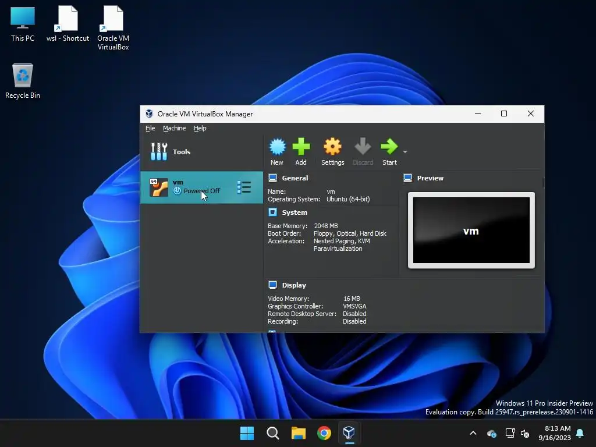
Task: Start the vm with the green arrow
Action: [389, 147]
